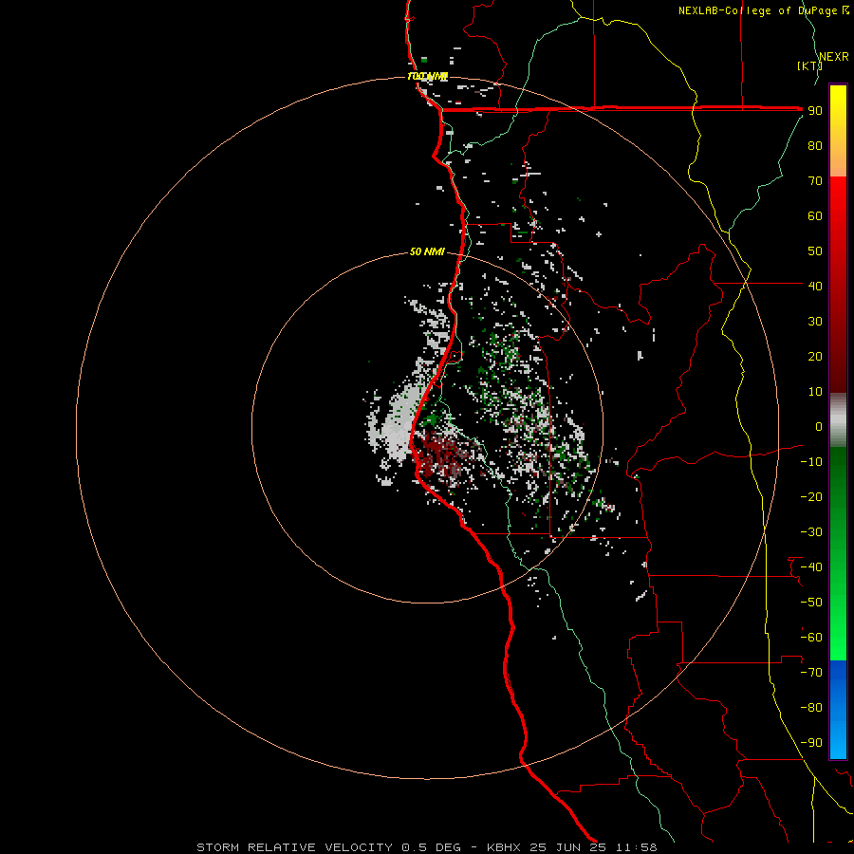Click the NEXR label above the colorbar

(x=834, y=57)
